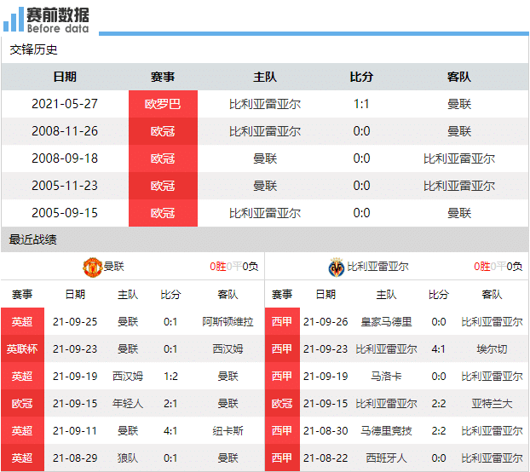Click 亚特兰大 in the 21-09-15 row

[x=492, y=403]
